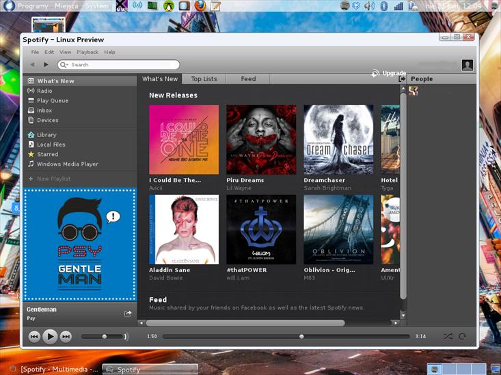Click the Feed section heading
This screenshot has width=501, height=375.
coord(158,299)
